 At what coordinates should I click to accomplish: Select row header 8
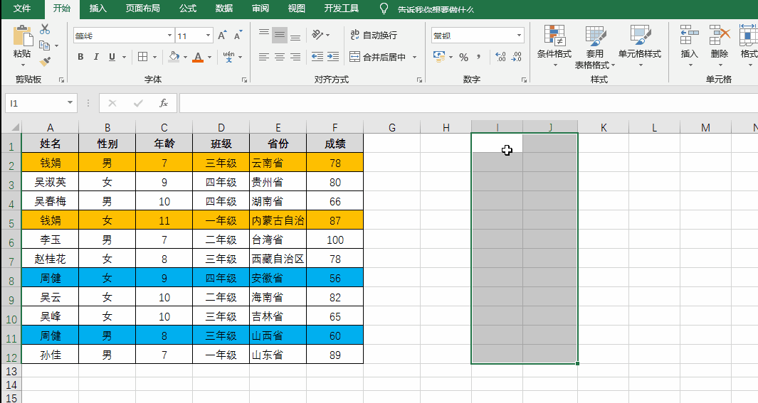click(x=11, y=278)
